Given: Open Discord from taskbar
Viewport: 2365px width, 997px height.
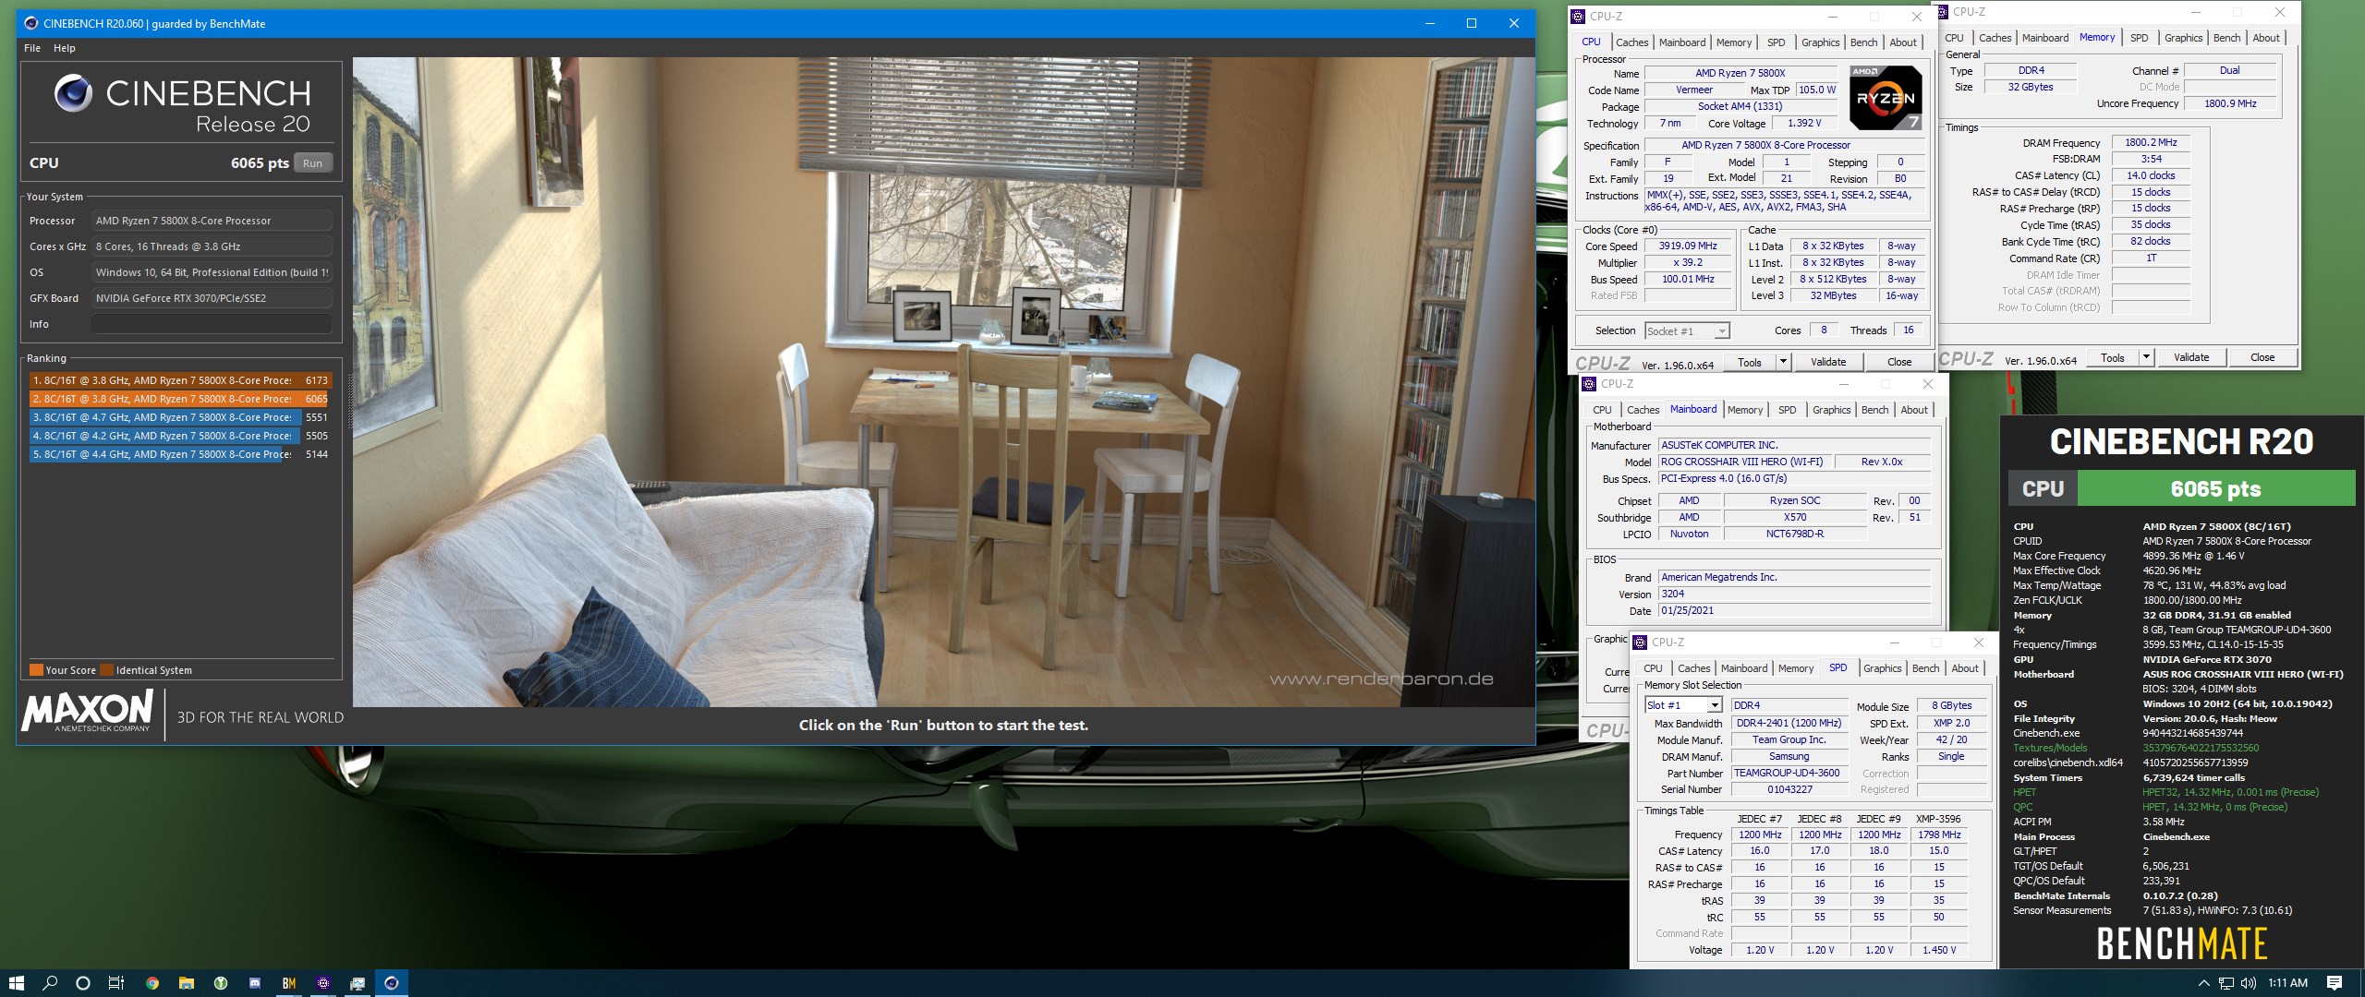Looking at the screenshot, I should 255,983.
